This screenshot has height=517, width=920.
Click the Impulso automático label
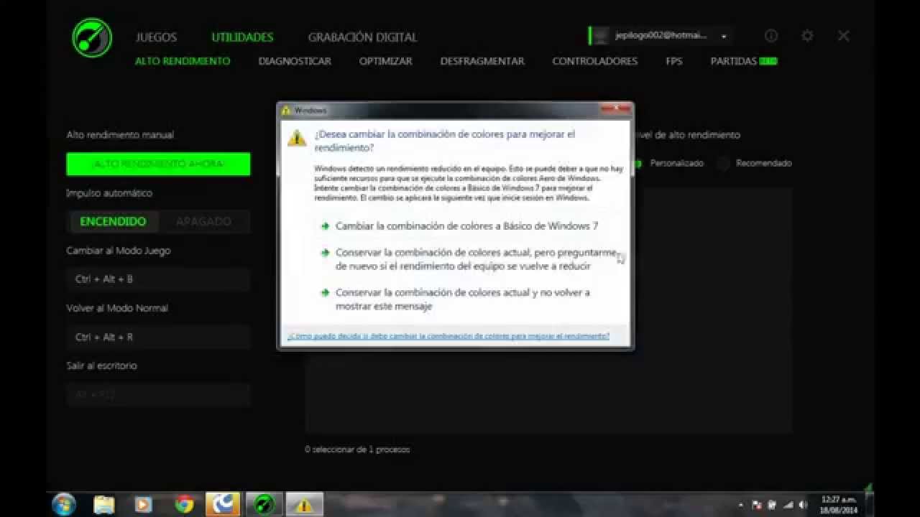[109, 193]
